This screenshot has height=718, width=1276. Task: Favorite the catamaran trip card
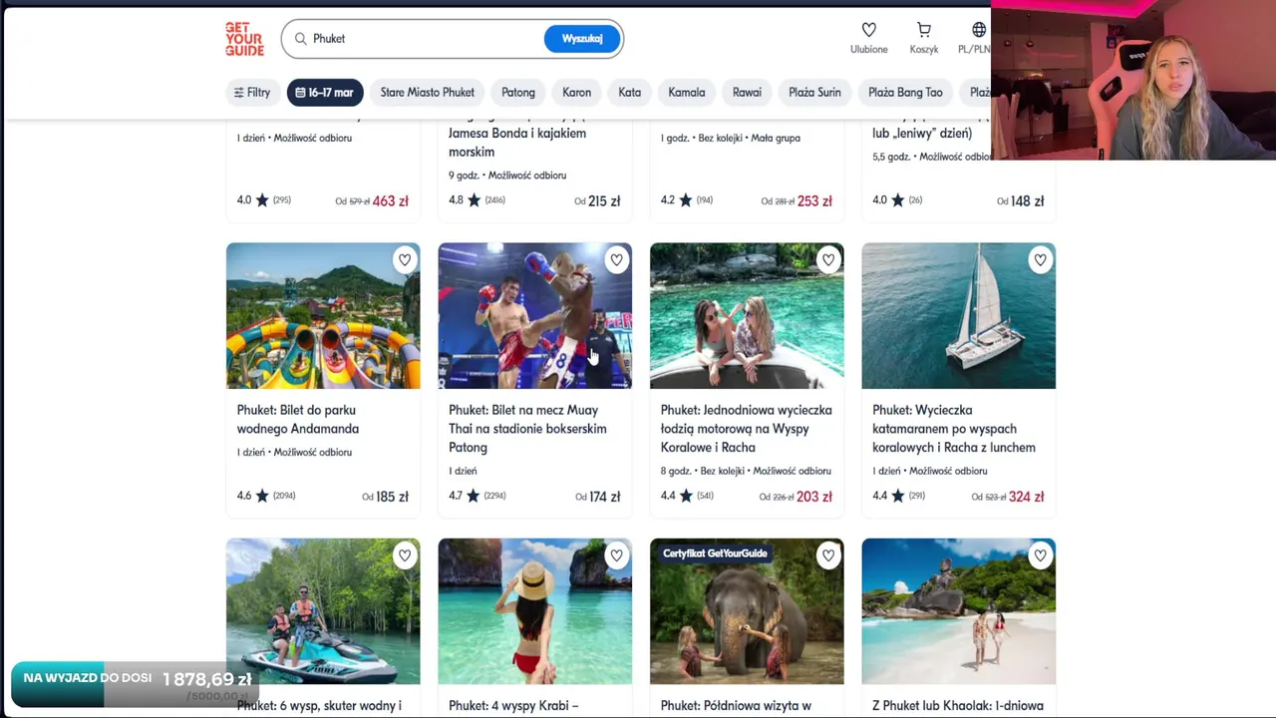click(x=1040, y=259)
